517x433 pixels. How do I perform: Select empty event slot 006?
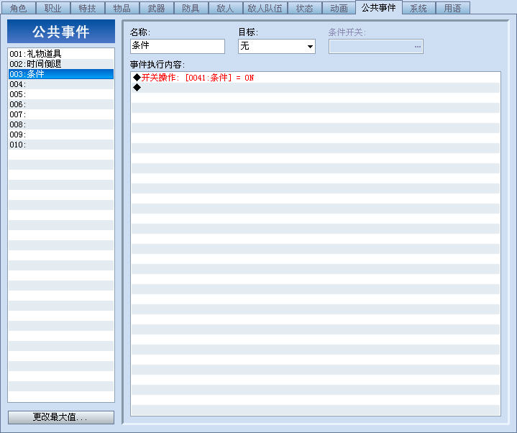[x=61, y=104]
